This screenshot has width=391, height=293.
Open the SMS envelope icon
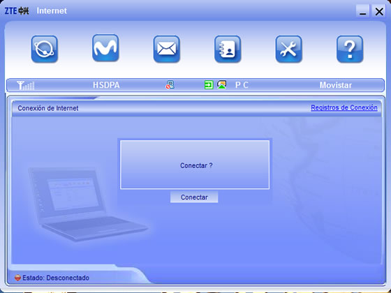167,49
